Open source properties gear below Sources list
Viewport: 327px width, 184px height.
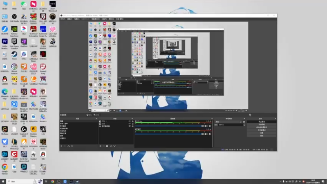[107, 146]
